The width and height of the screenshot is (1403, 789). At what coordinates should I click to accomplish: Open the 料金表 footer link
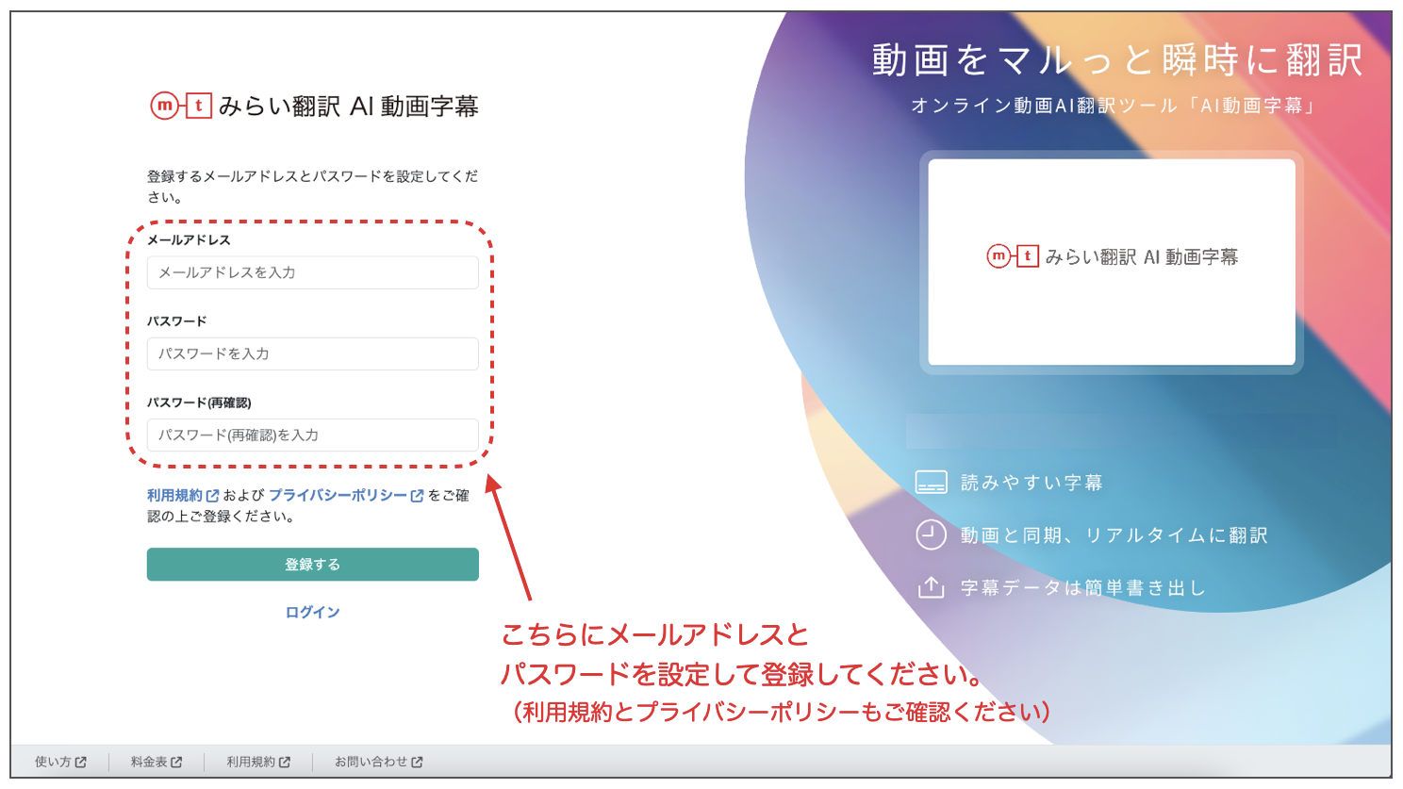pos(157,762)
